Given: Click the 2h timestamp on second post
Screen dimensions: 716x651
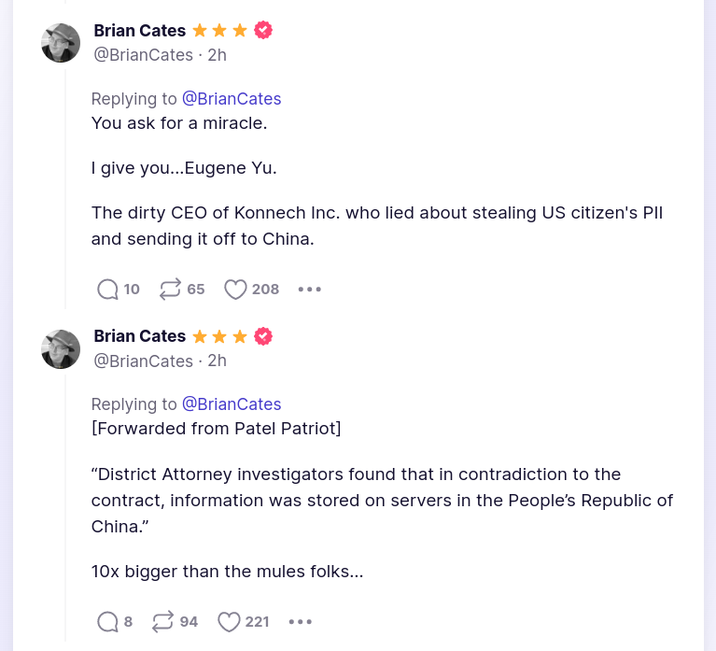Looking at the screenshot, I should (217, 361).
